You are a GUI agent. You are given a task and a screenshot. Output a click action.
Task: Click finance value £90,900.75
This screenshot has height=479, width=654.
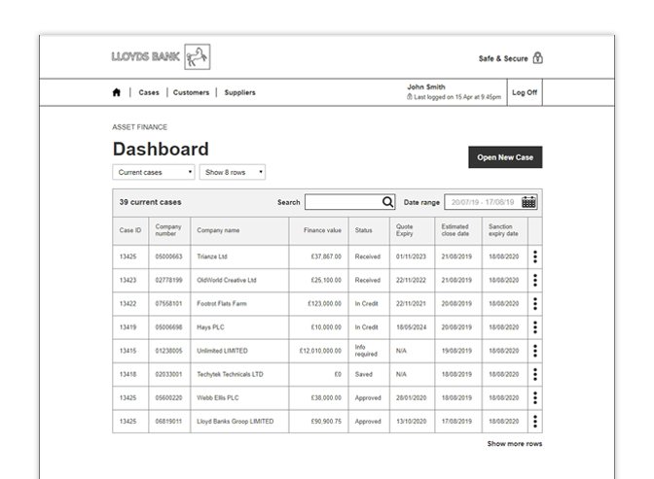[x=326, y=422]
